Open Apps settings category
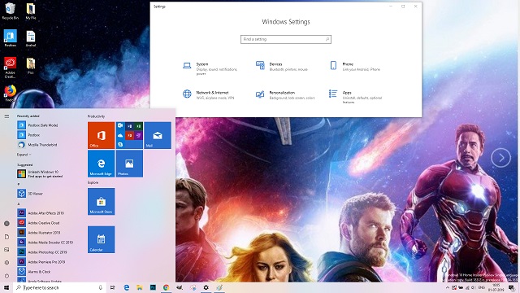520x293 pixels. (x=356, y=96)
